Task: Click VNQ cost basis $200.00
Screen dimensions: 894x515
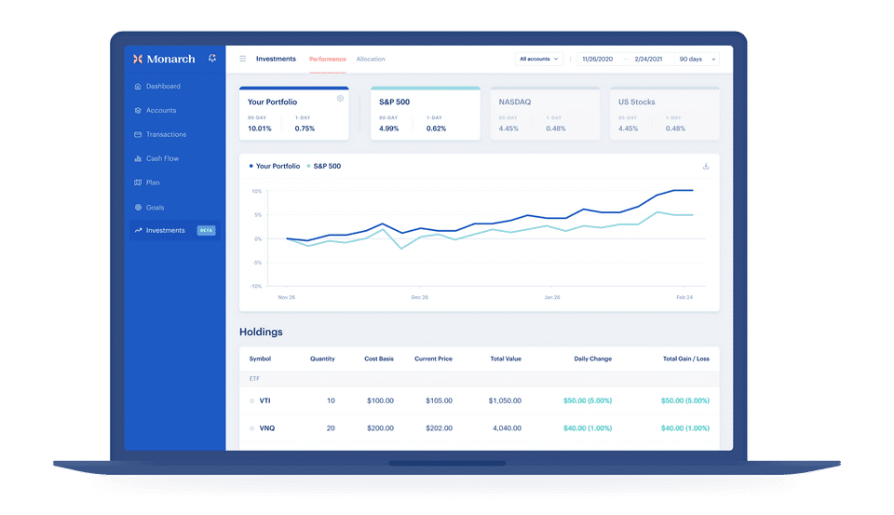Action: (x=380, y=428)
